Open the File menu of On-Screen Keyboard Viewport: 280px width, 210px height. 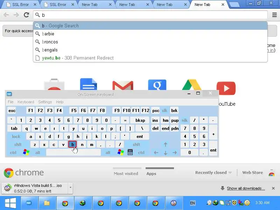coord(10,102)
